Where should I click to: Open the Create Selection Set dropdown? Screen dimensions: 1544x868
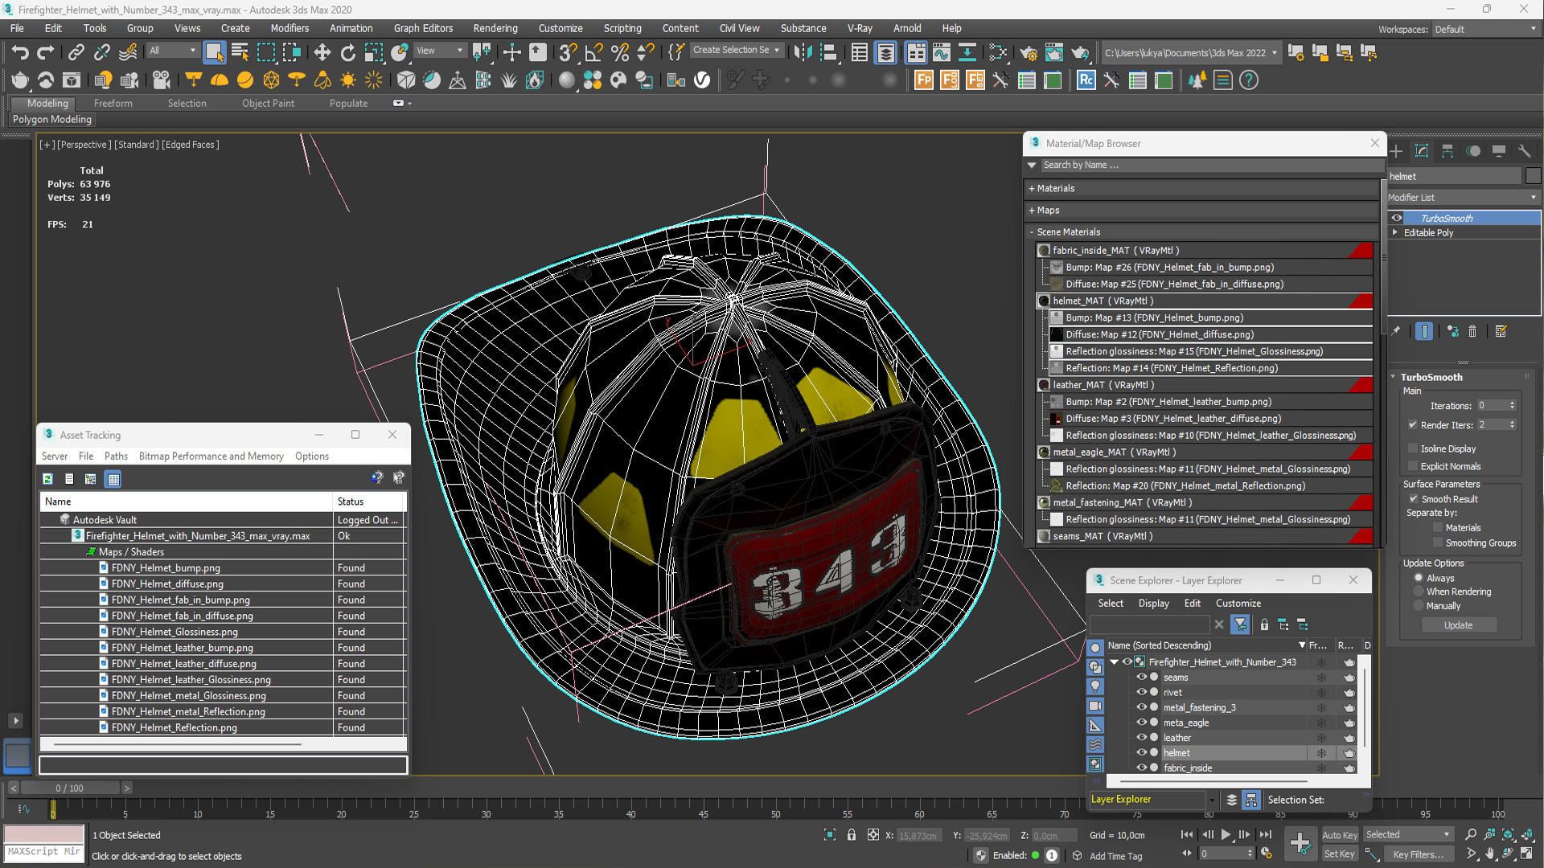coord(736,50)
